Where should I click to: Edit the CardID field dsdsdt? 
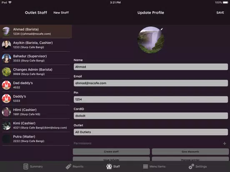151,115
